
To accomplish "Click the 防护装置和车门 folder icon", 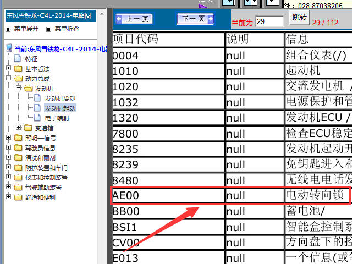I will (18, 167).
